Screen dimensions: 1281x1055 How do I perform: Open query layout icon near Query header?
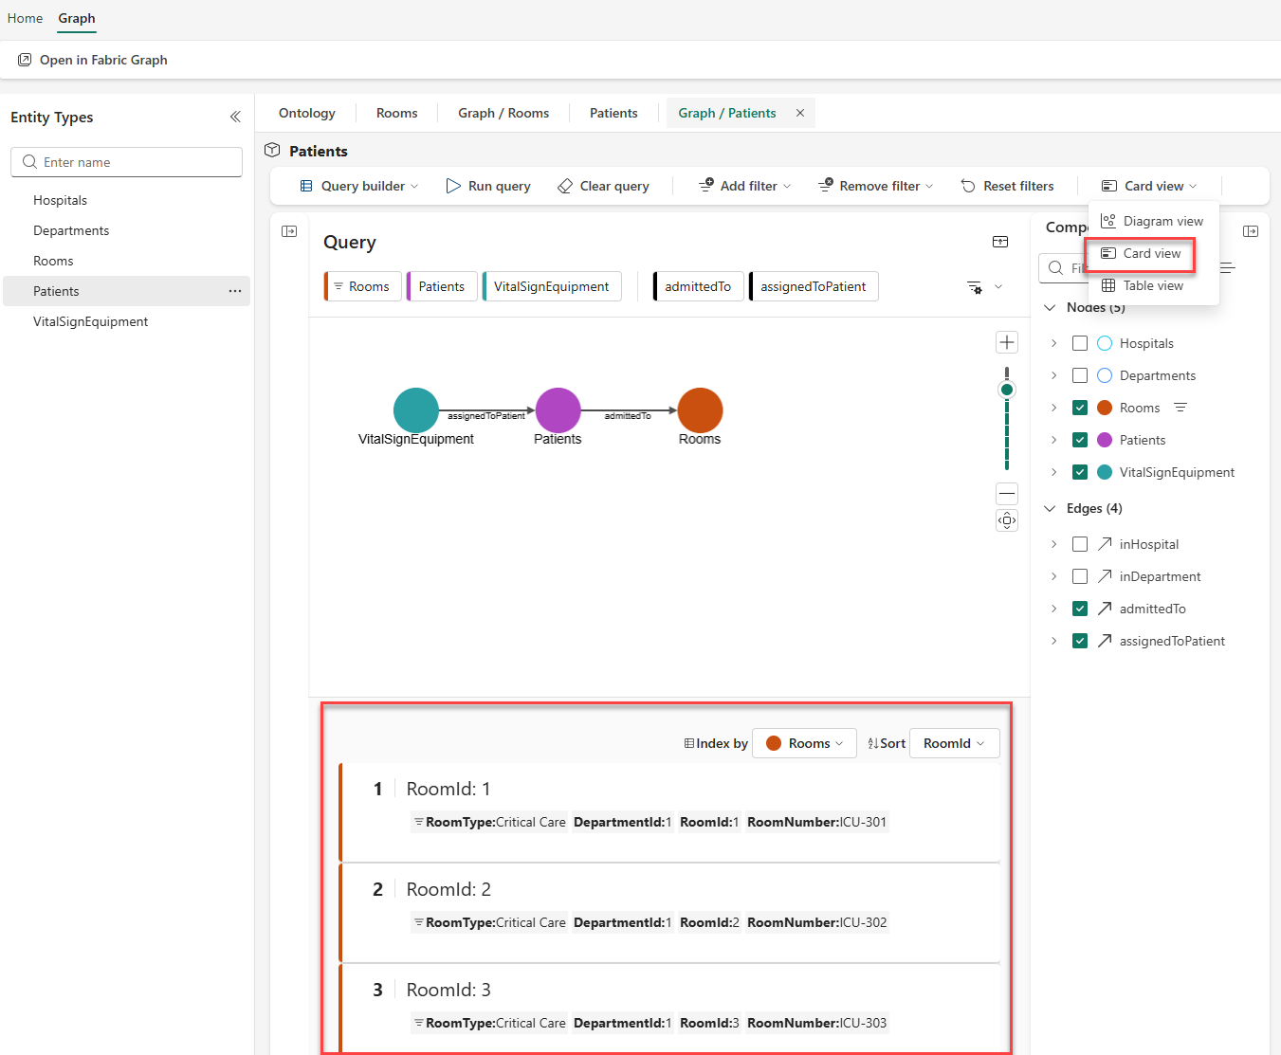pos(1000,242)
